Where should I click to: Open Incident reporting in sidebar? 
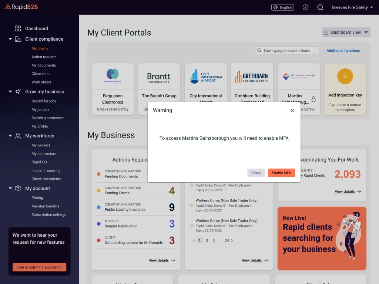click(46, 171)
